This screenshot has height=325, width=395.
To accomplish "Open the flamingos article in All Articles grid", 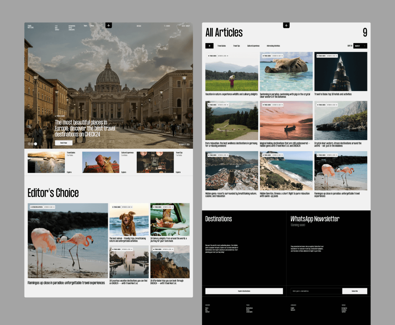I will click(x=341, y=174).
